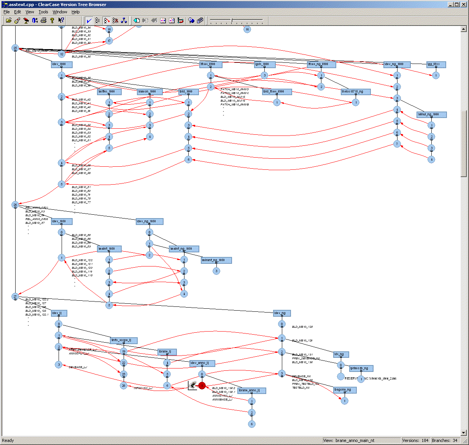This screenshot has height=445, width=469.
Task: Toggle the blue checkmark view button
Action: [x=89, y=21]
